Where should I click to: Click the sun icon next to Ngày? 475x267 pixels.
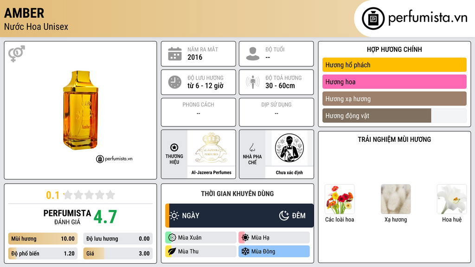coord(174,216)
